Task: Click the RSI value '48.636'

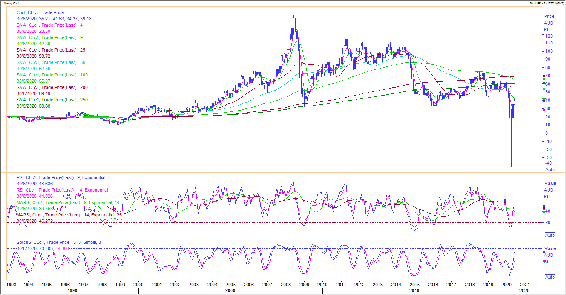Action: (46, 184)
